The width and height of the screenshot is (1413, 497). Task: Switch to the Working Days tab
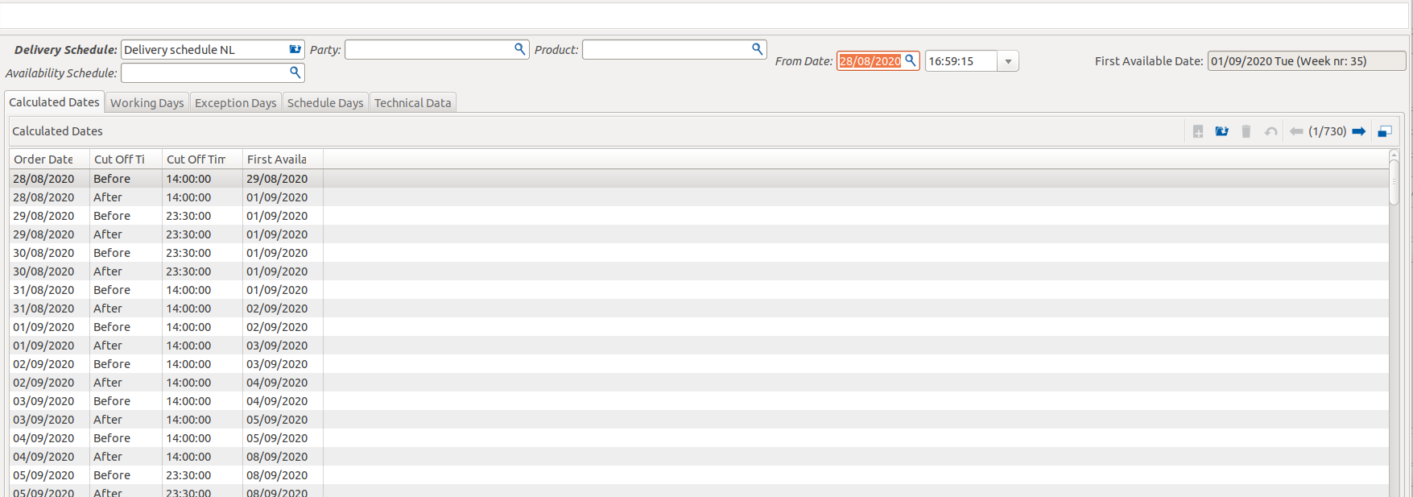point(147,103)
